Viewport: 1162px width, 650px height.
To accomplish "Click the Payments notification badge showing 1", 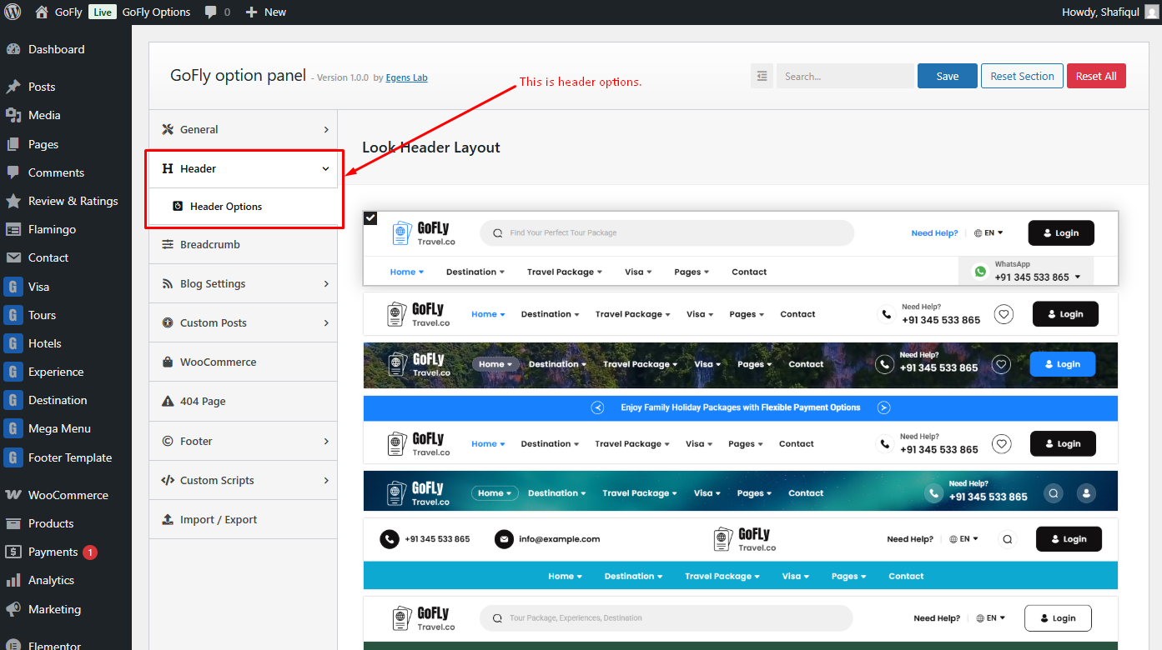I will click(x=90, y=552).
